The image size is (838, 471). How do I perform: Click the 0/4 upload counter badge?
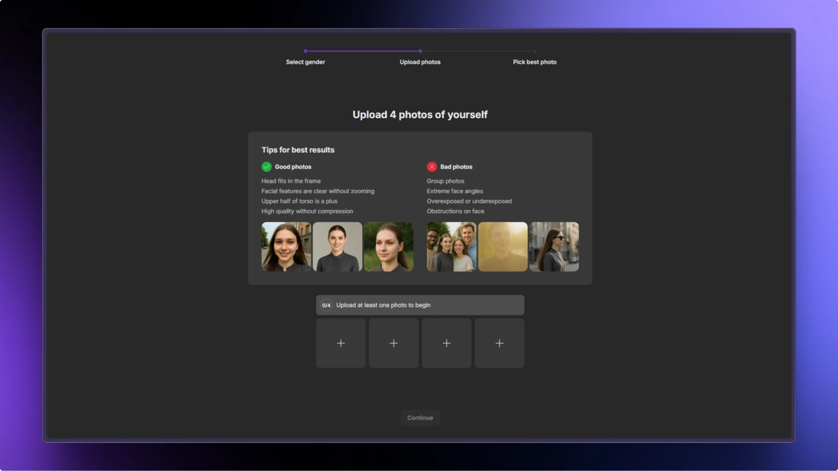click(x=326, y=305)
